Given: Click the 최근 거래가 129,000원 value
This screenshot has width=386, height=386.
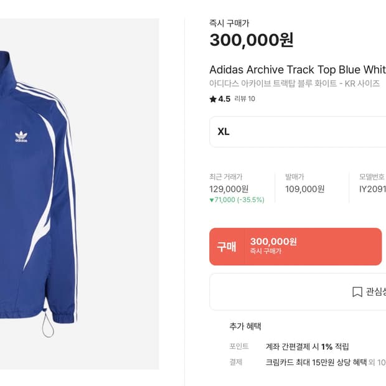Looking at the screenshot, I should tap(229, 189).
